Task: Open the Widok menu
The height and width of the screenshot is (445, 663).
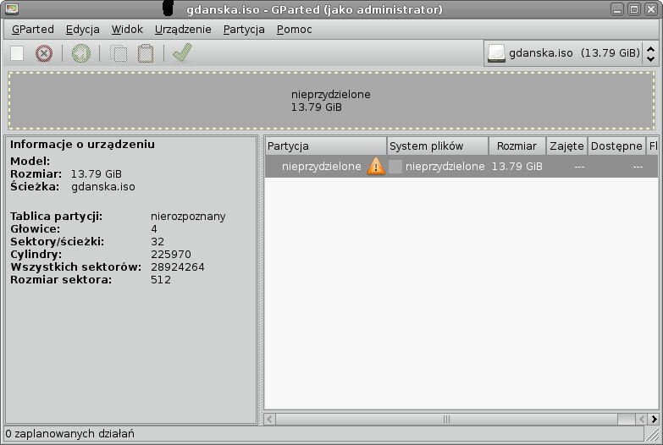Action: pyautogui.click(x=127, y=29)
